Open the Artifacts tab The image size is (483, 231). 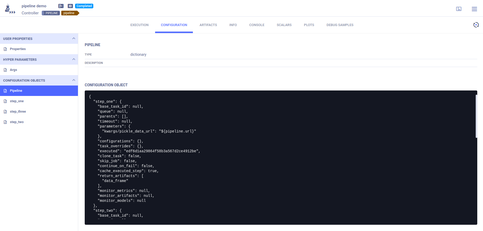pos(208,25)
